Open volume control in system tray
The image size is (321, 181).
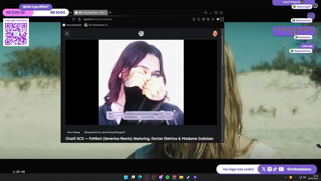click(x=304, y=177)
